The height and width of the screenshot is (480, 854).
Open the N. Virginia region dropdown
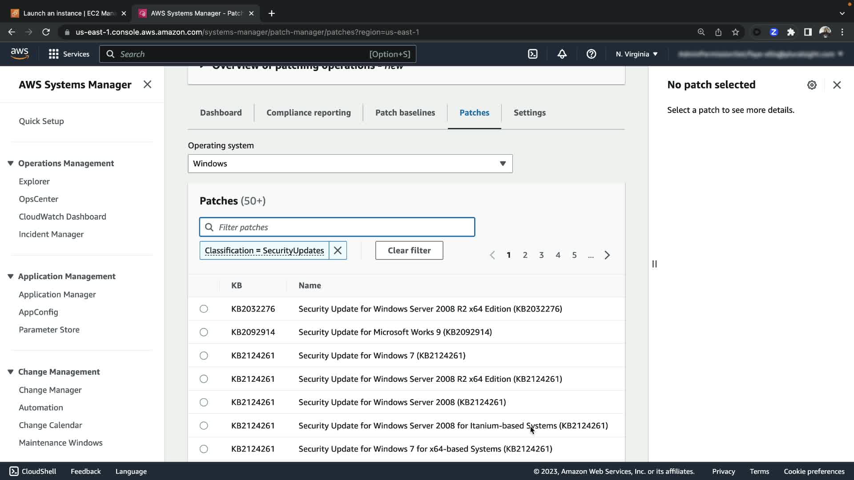[x=636, y=54]
